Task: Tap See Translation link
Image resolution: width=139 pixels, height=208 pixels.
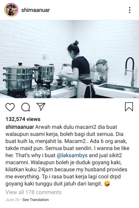Action: point(36,200)
